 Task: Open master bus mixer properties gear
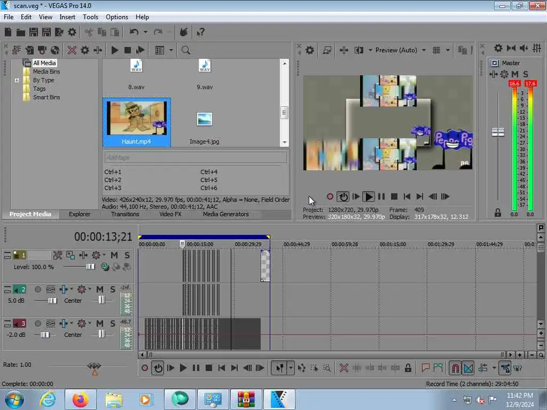click(x=498, y=48)
